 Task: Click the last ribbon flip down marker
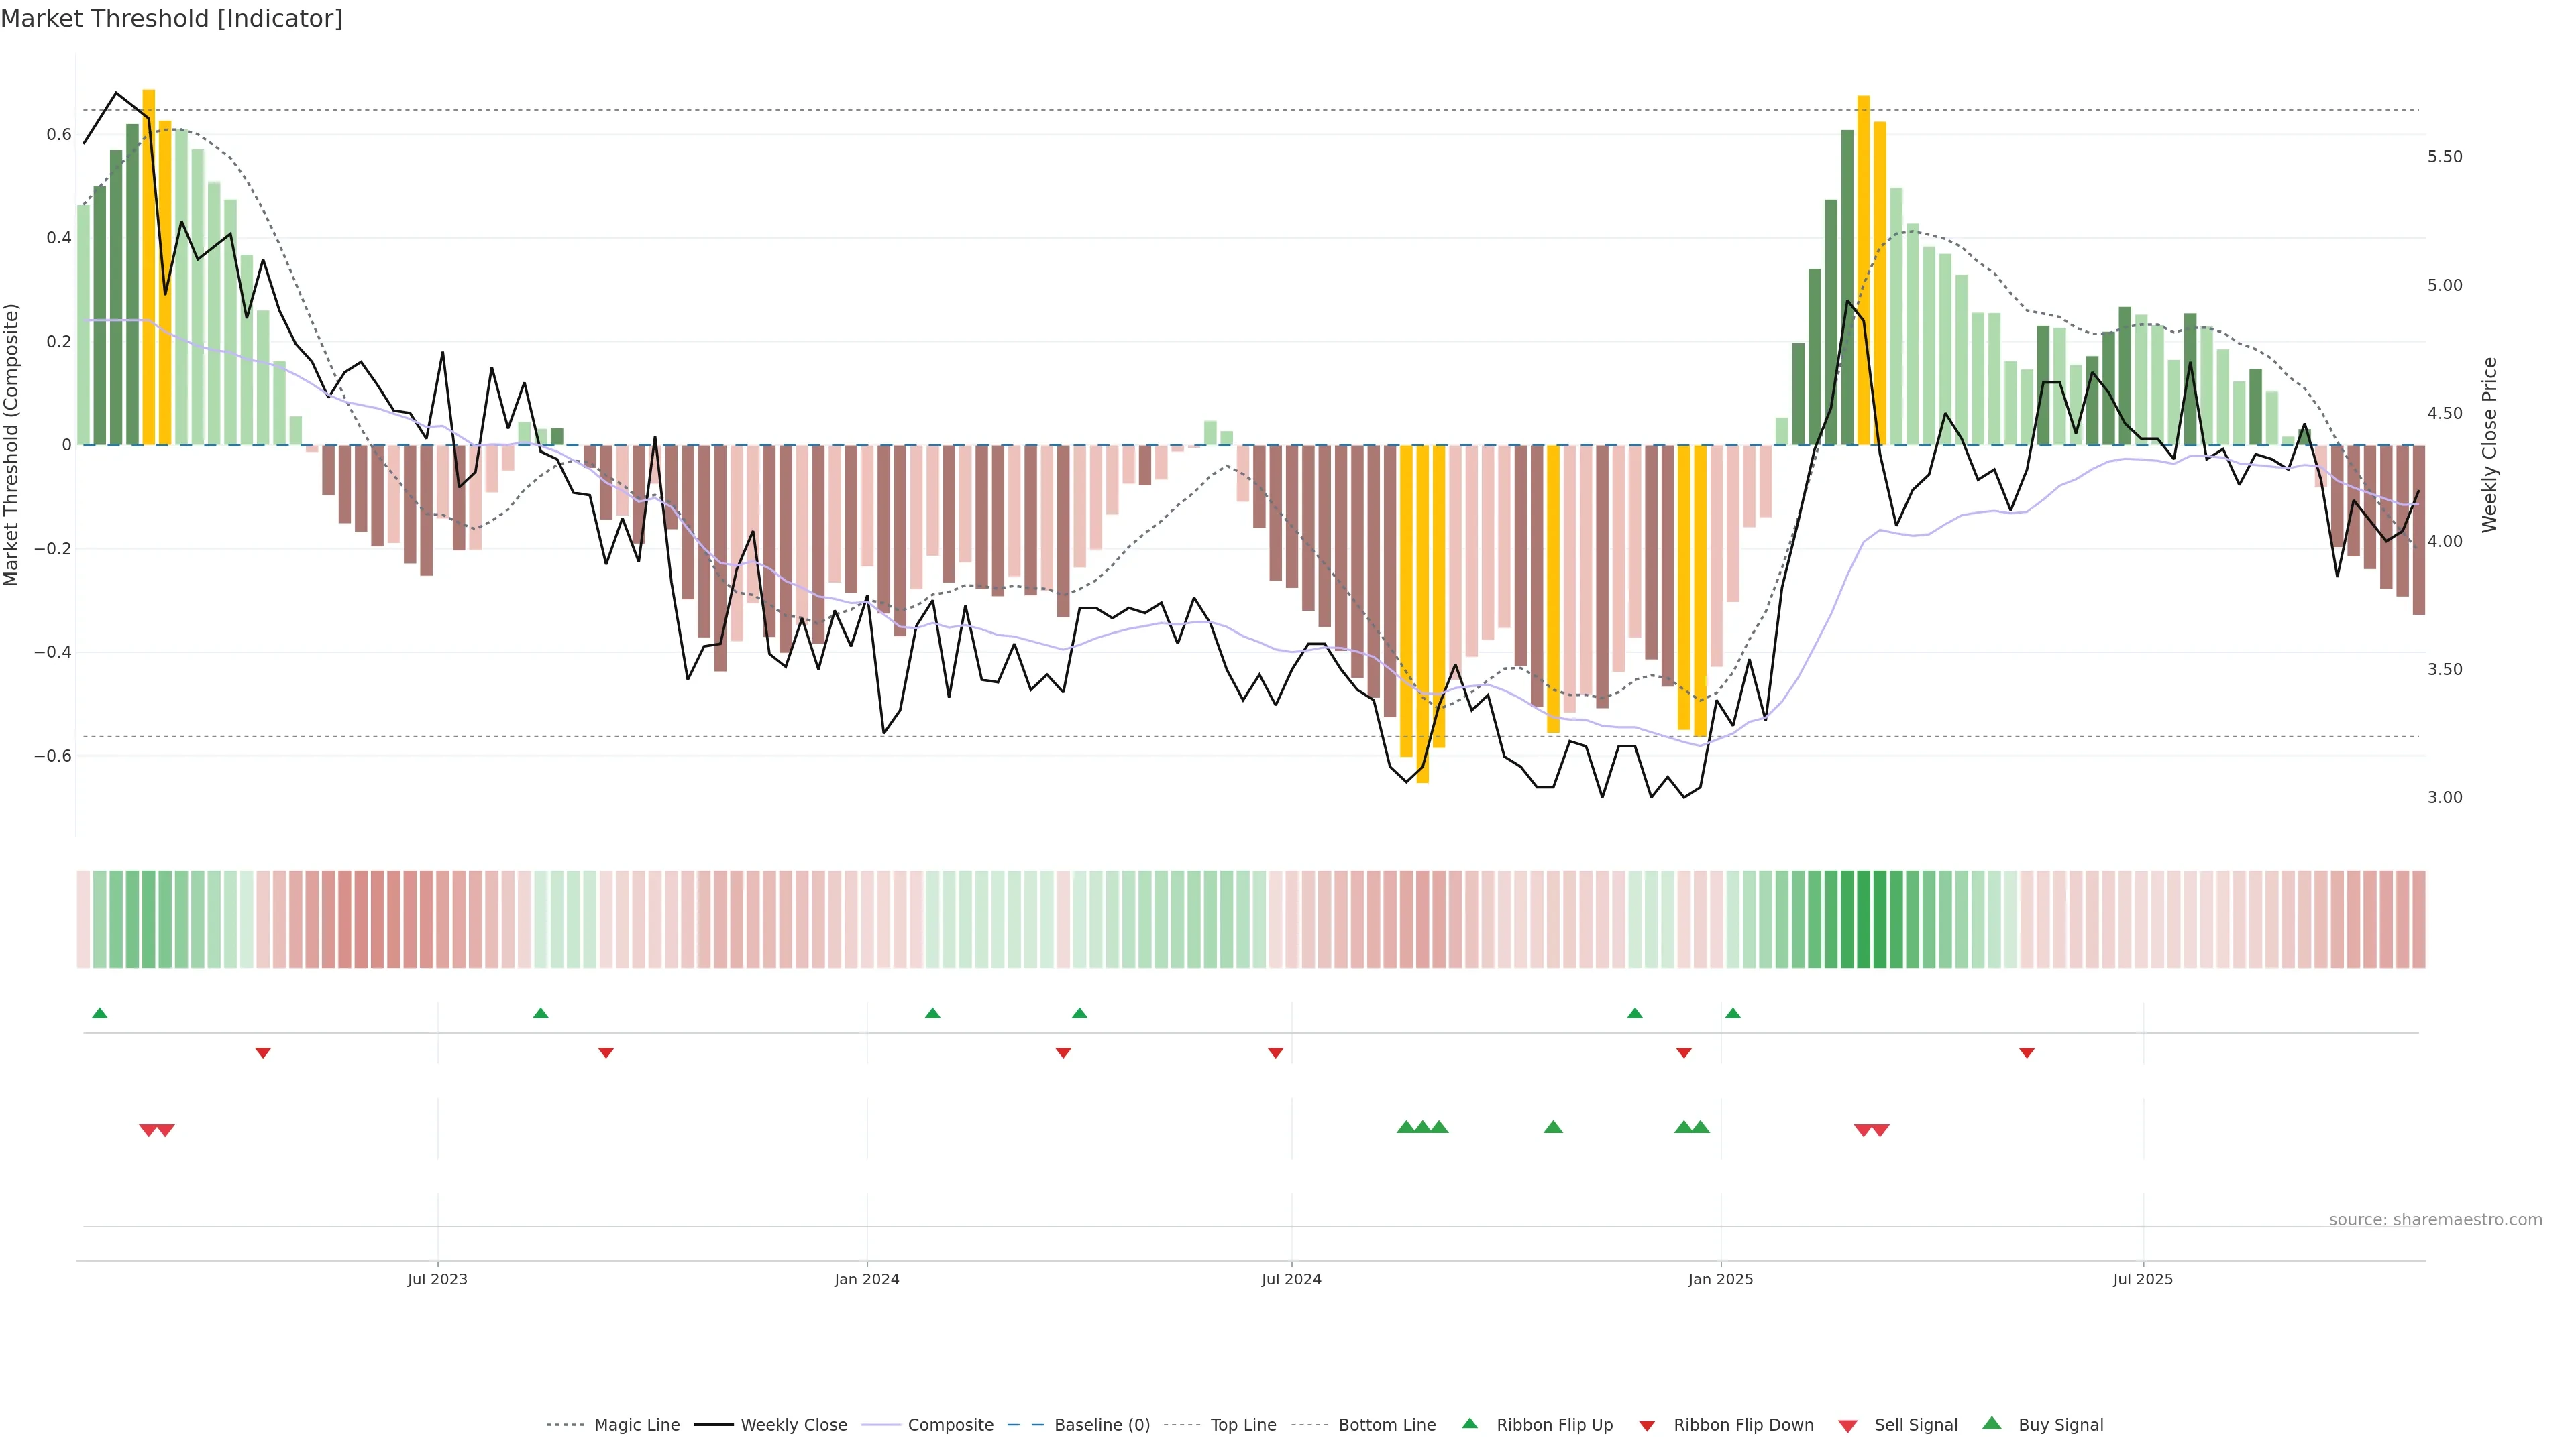point(2026,1053)
